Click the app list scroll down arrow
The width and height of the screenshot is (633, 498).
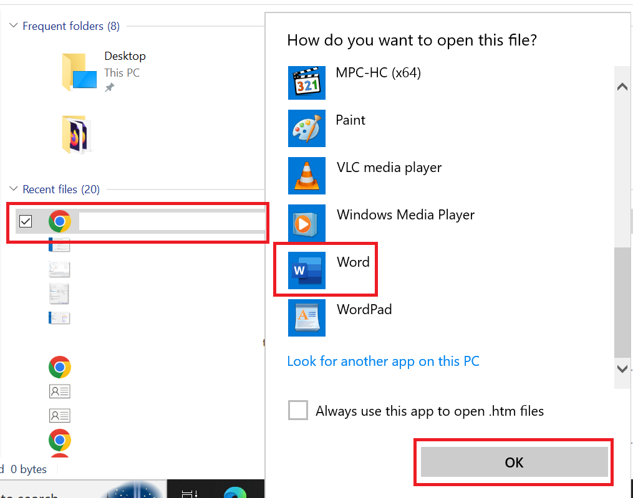pos(622,368)
